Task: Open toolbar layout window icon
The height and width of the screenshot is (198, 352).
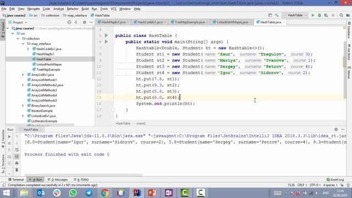Action: pos(270,15)
